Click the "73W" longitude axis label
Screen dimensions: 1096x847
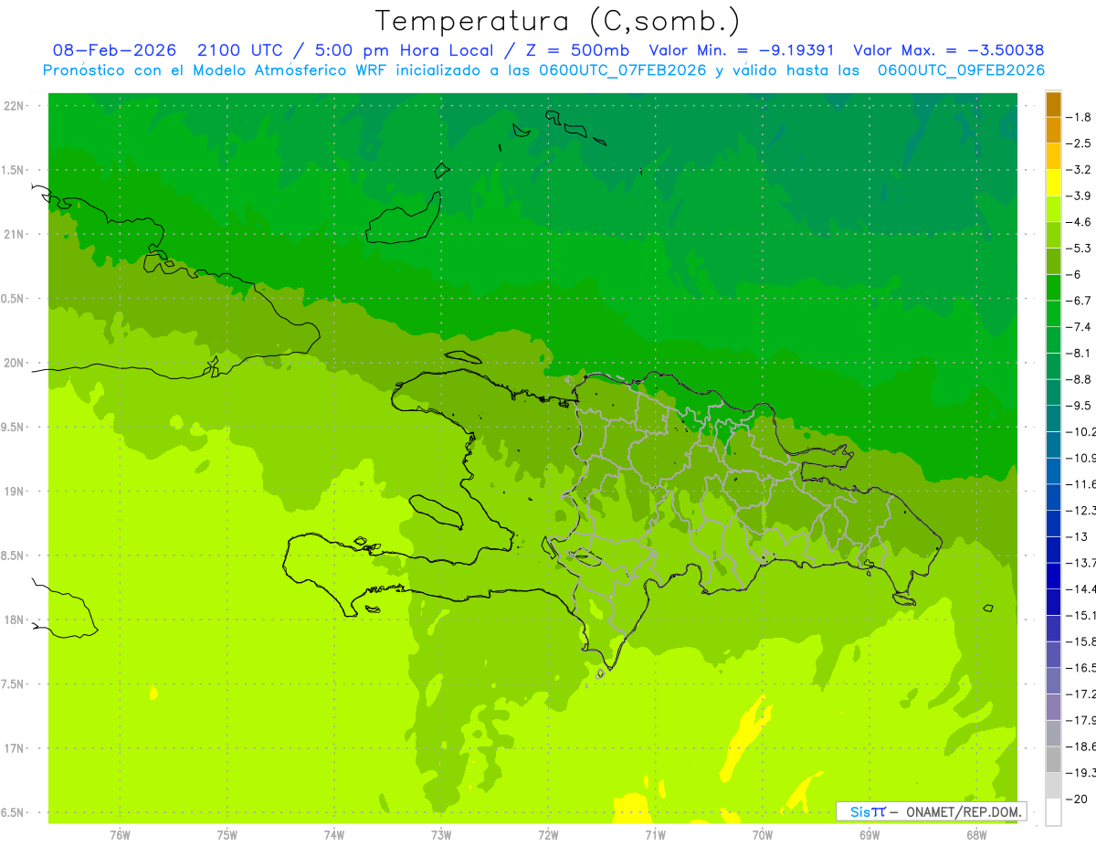click(441, 835)
